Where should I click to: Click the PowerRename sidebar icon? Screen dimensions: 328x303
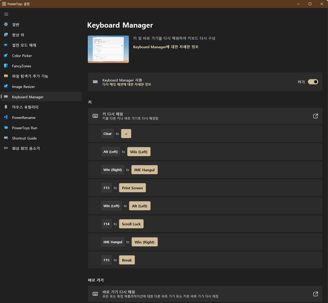(x=6, y=117)
